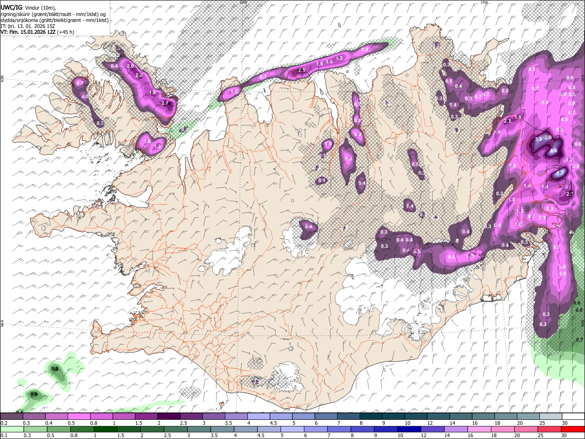
Task: Click the '12' label of lower rain legend
Action: tap(424, 435)
